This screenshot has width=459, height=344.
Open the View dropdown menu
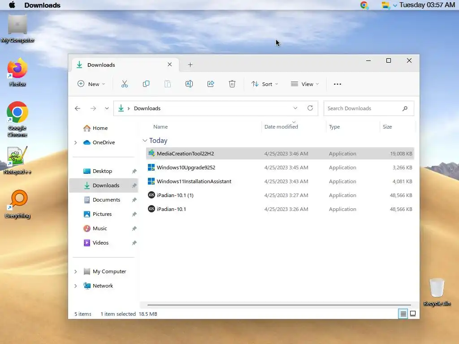(x=305, y=84)
